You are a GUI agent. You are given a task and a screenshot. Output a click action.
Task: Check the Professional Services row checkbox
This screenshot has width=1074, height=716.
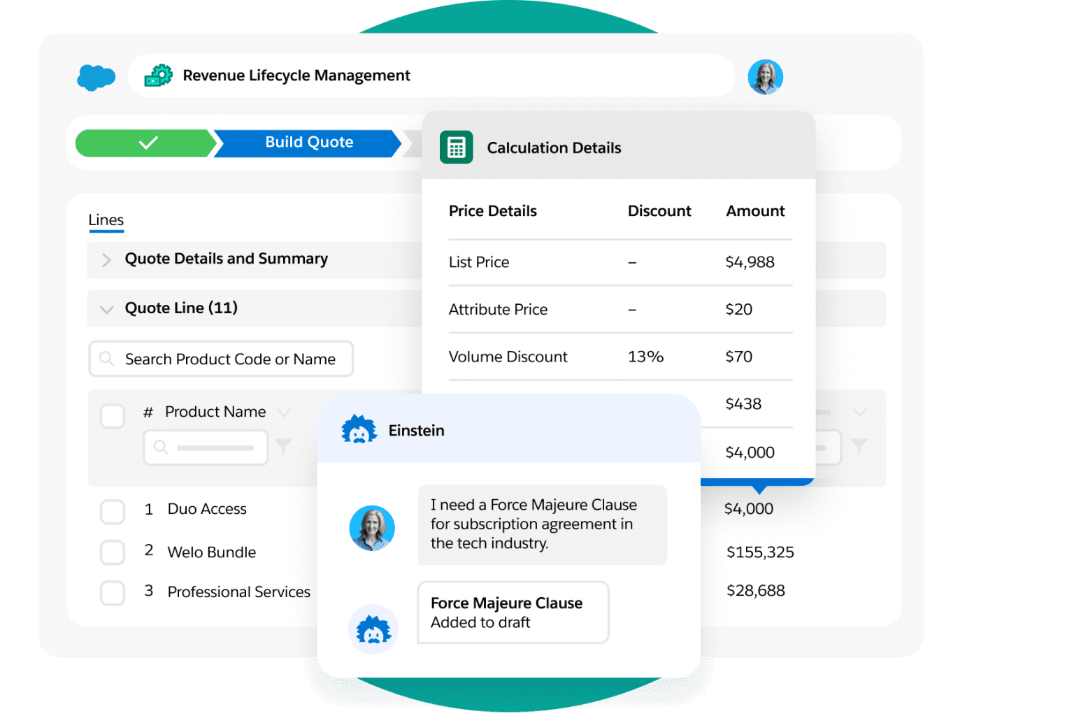click(x=113, y=593)
